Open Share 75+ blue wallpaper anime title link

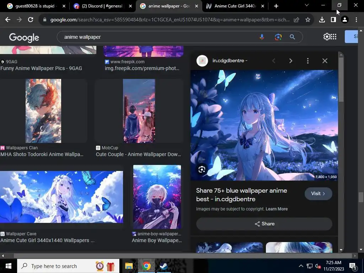click(x=241, y=195)
